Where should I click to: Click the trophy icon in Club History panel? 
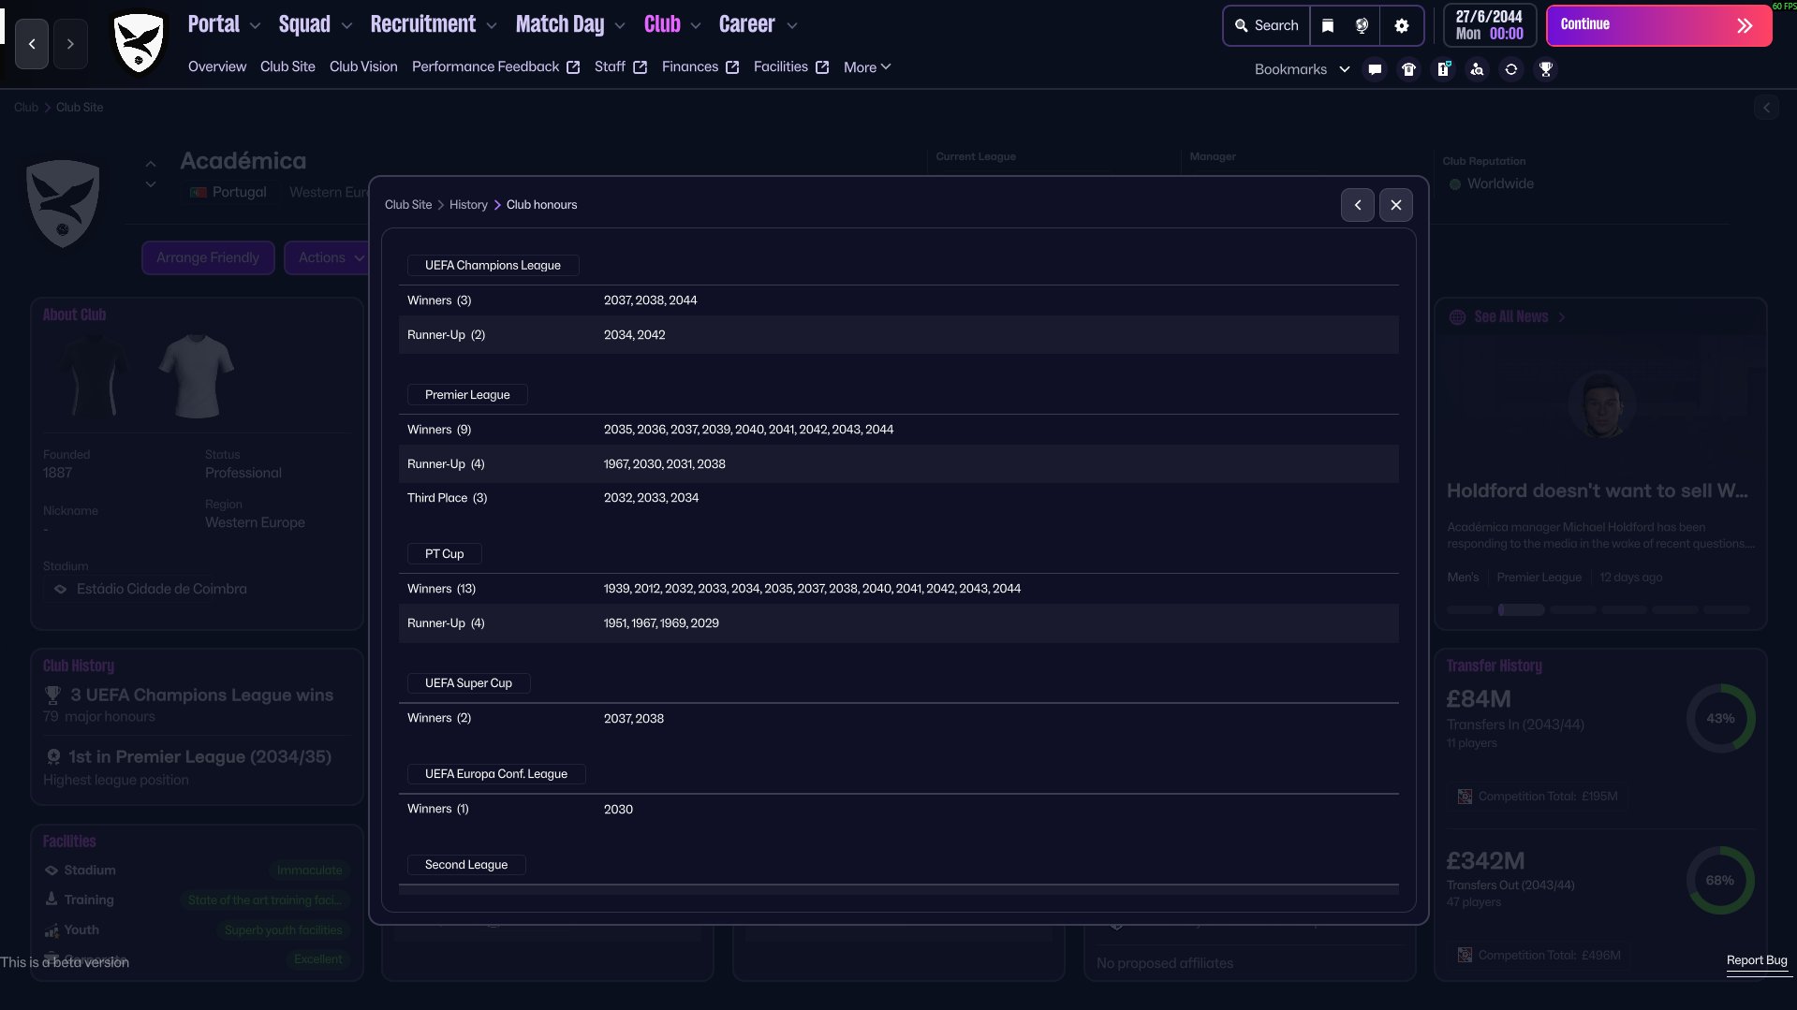(52, 695)
